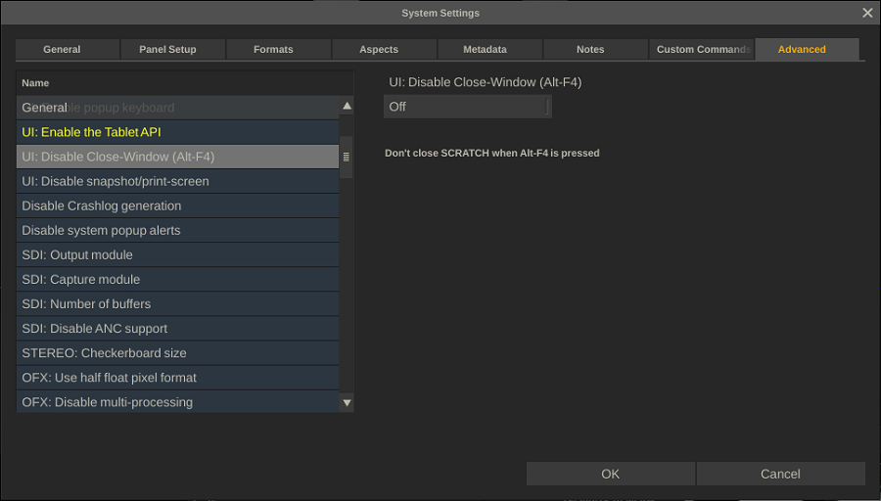The height and width of the screenshot is (501, 881).
Task: Go to the Formats tab
Action: [x=273, y=50]
